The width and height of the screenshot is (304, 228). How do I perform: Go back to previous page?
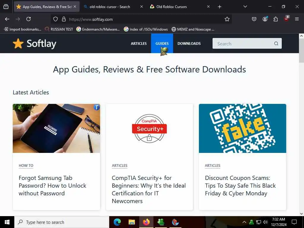coord(7,19)
